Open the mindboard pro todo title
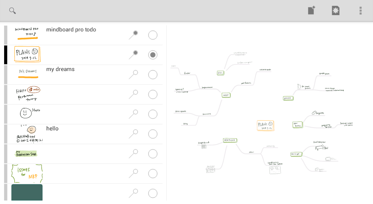 coord(71,29)
